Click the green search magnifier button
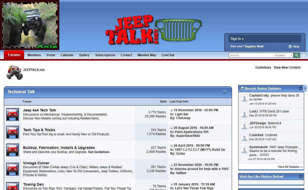The width and height of the screenshot is (308, 190). click(x=297, y=55)
